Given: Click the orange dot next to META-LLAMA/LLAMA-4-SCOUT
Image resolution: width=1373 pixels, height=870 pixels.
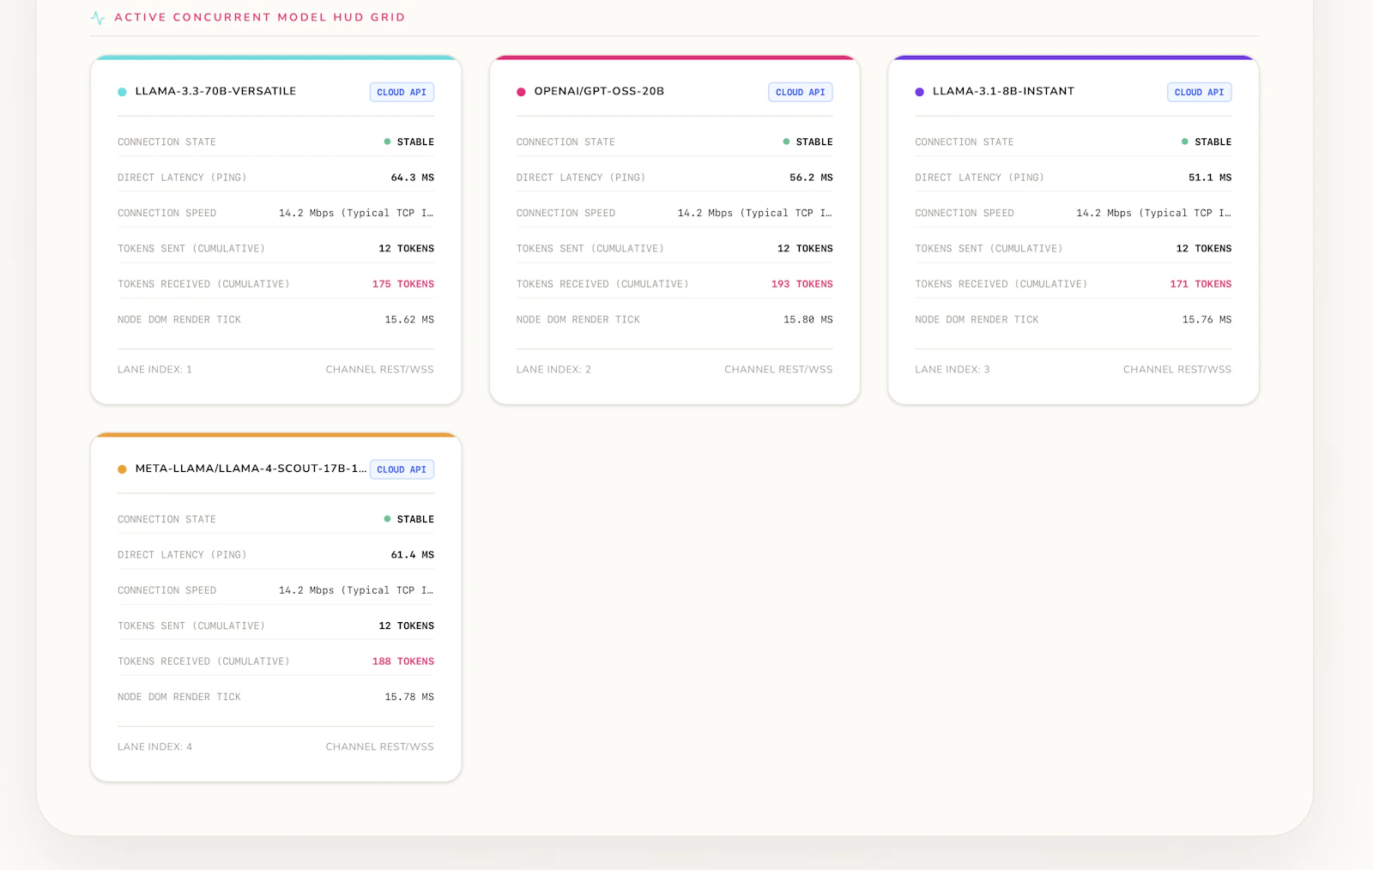Looking at the screenshot, I should 122,469.
